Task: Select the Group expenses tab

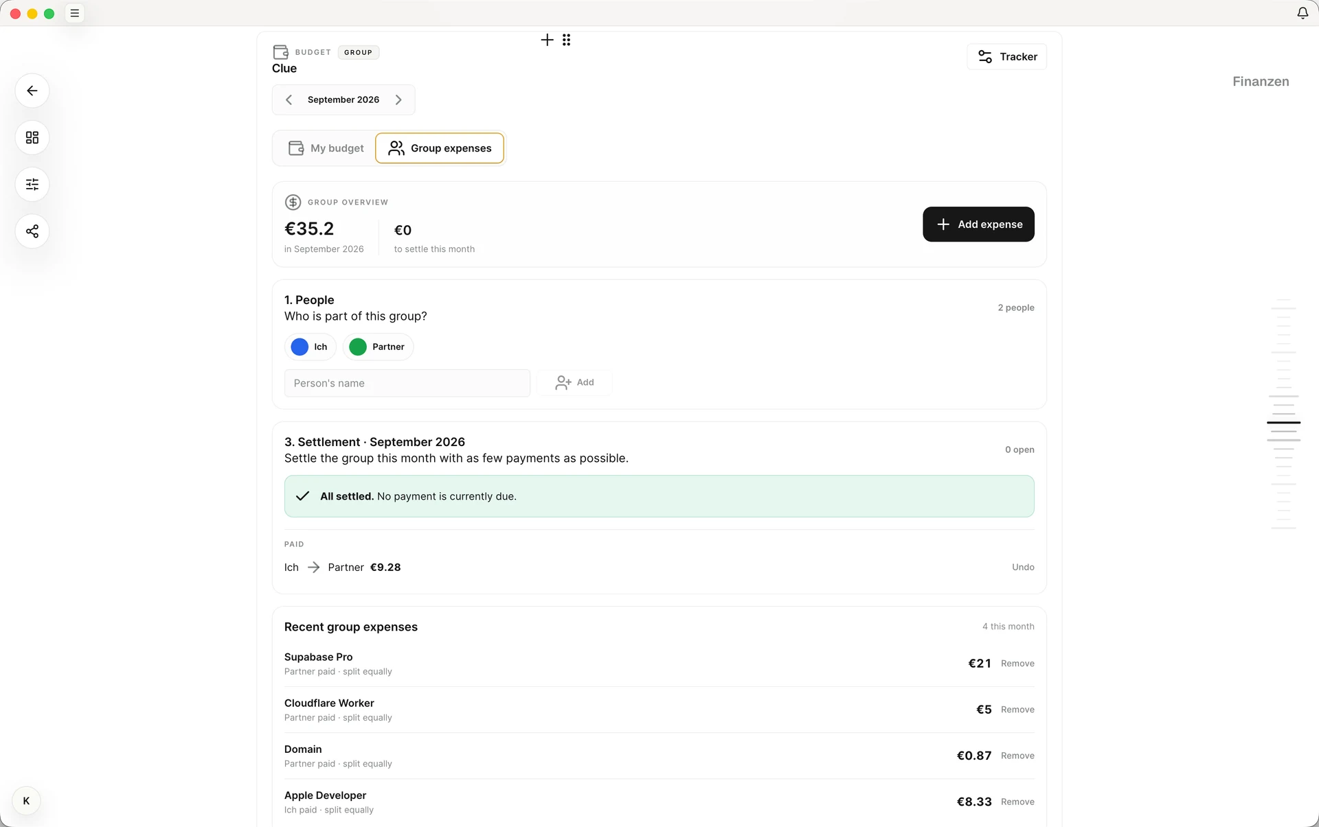Action: click(x=440, y=148)
